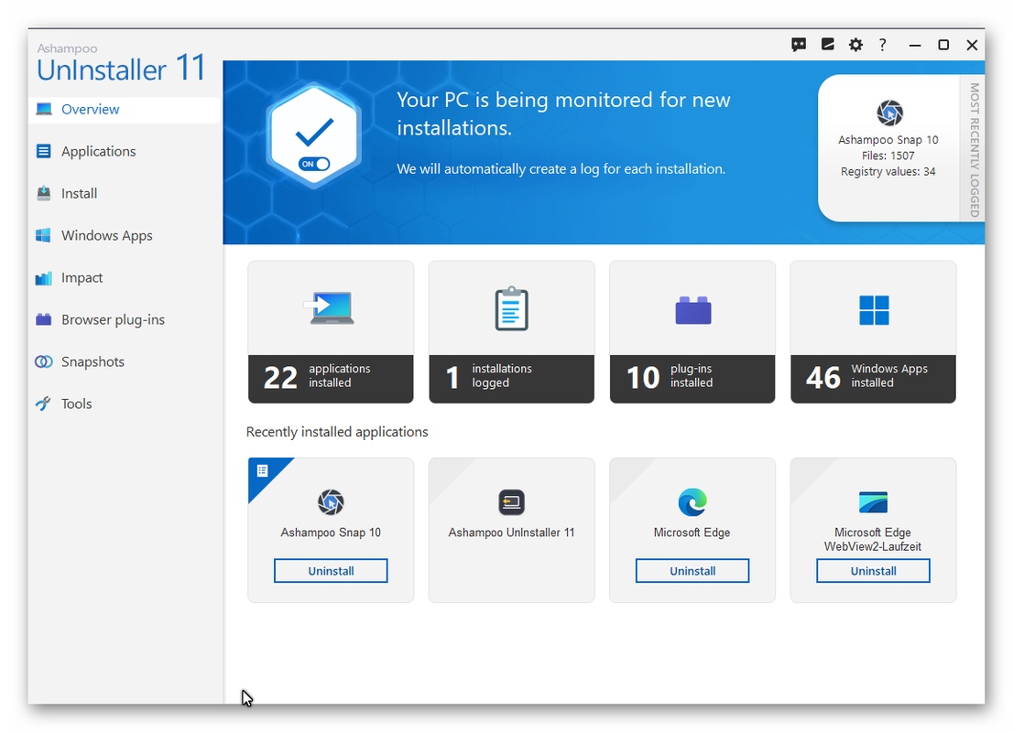Click the Microsoft Edge logo icon
Viewport: 1013px width, 732px height.
pyautogui.click(x=692, y=502)
